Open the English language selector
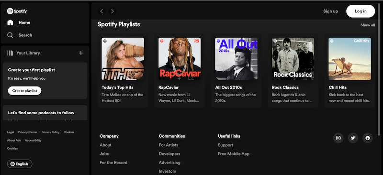The height and width of the screenshot is (175, 383). [20, 164]
